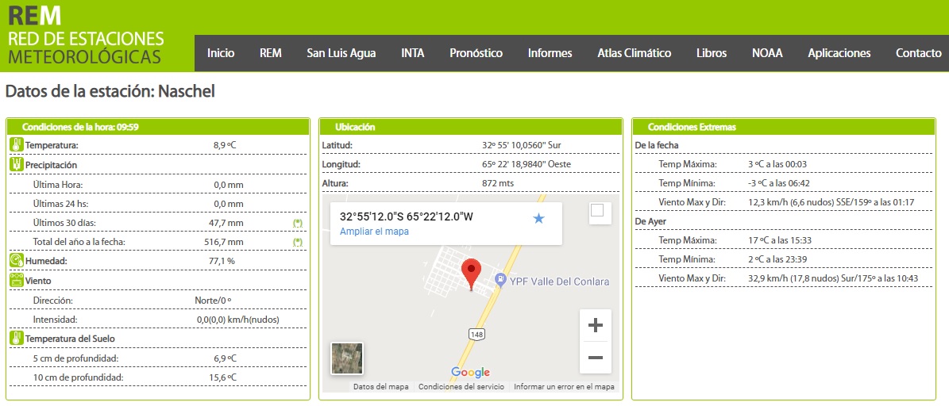Open the Pronóstico menu
The image size is (949, 406).
click(x=476, y=53)
